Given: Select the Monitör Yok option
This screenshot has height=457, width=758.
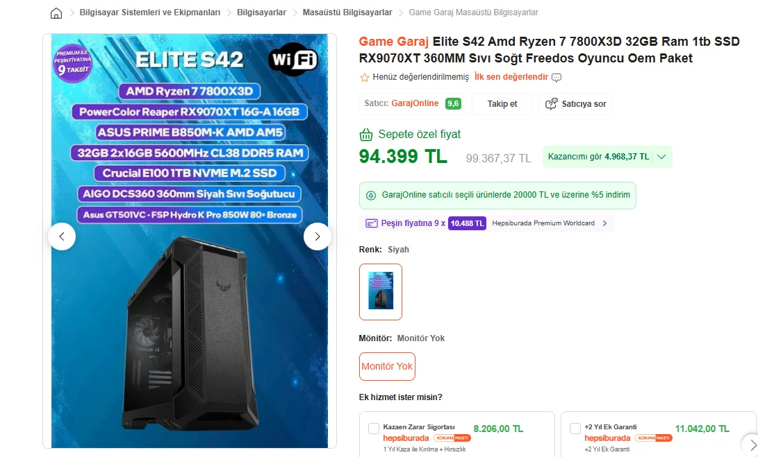Looking at the screenshot, I should 387,366.
